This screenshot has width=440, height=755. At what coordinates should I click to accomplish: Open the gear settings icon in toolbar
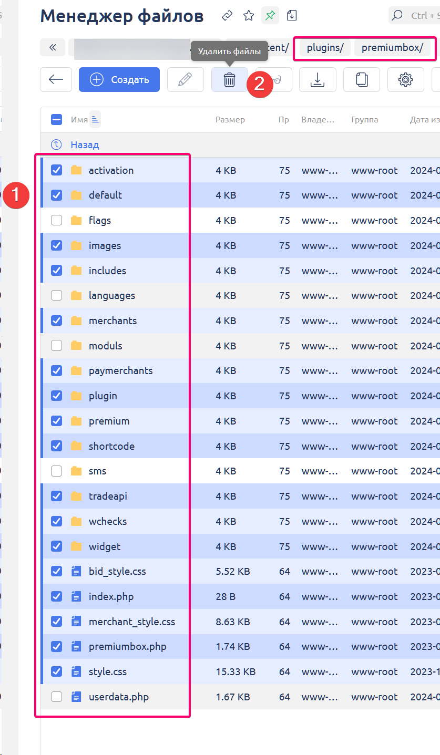[x=405, y=80]
